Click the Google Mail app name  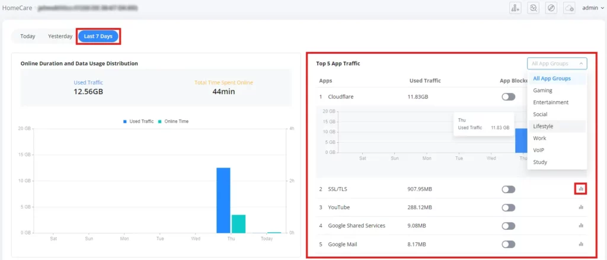pos(343,244)
